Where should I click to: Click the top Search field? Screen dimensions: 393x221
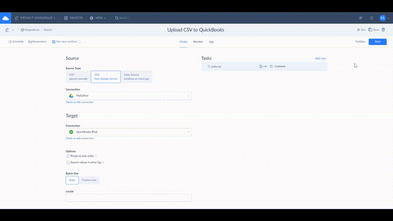pyautogui.click(x=124, y=18)
